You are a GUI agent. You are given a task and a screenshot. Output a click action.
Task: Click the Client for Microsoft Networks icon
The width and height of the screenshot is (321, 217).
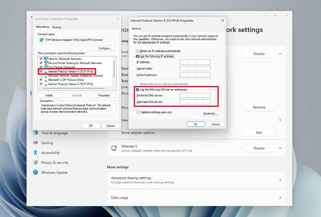(46, 59)
